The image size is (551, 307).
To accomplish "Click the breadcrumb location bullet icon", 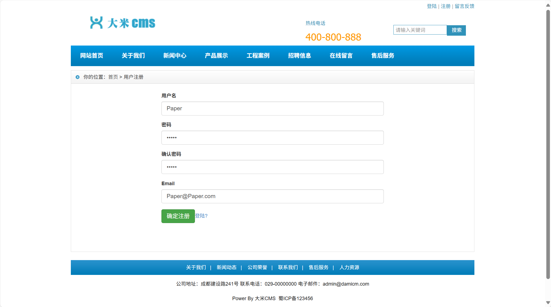I will pyautogui.click(x=77, y=77).
